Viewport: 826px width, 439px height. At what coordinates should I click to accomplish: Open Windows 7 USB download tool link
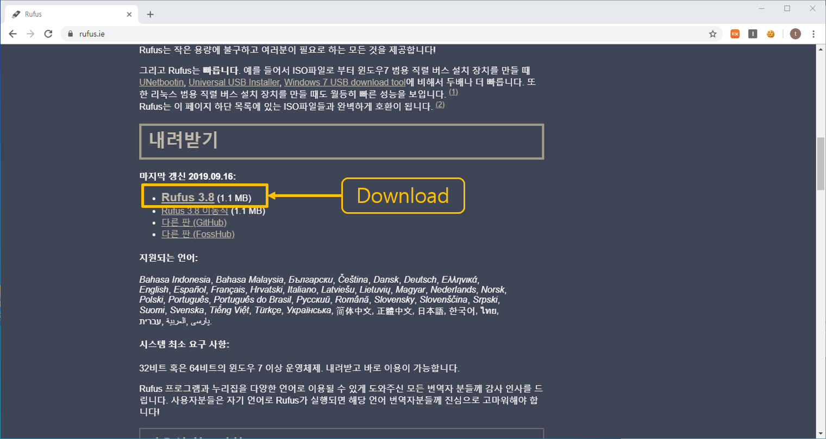point(345,82)
